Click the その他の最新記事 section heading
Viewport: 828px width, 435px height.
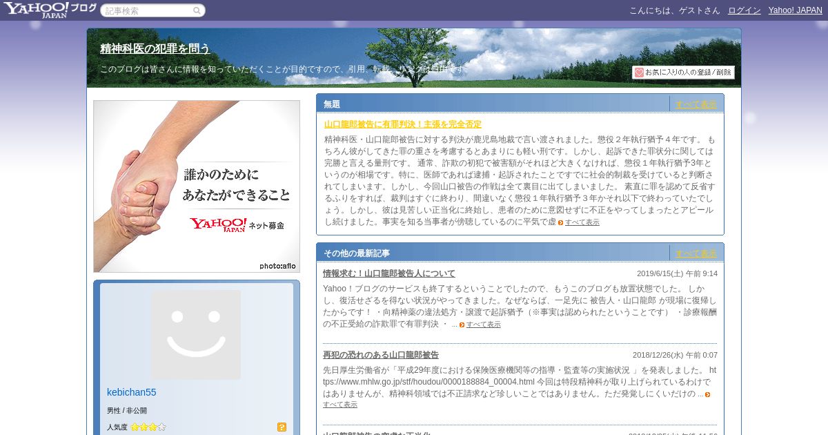pos(357,253)
